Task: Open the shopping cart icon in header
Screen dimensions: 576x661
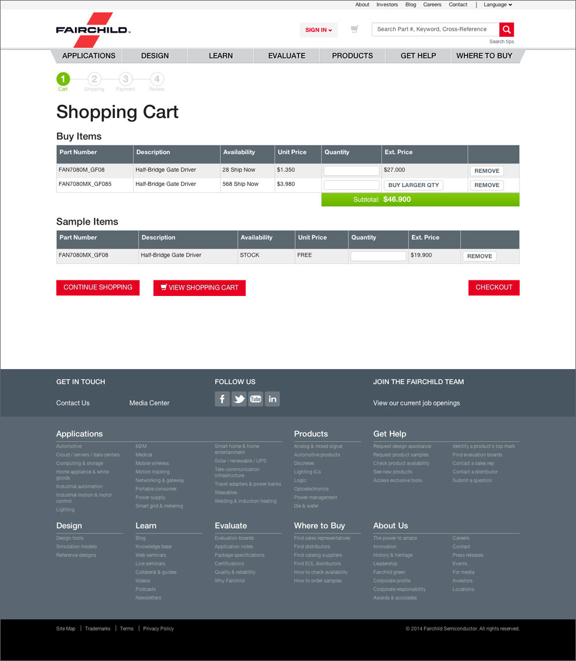Action: (355, 29)
